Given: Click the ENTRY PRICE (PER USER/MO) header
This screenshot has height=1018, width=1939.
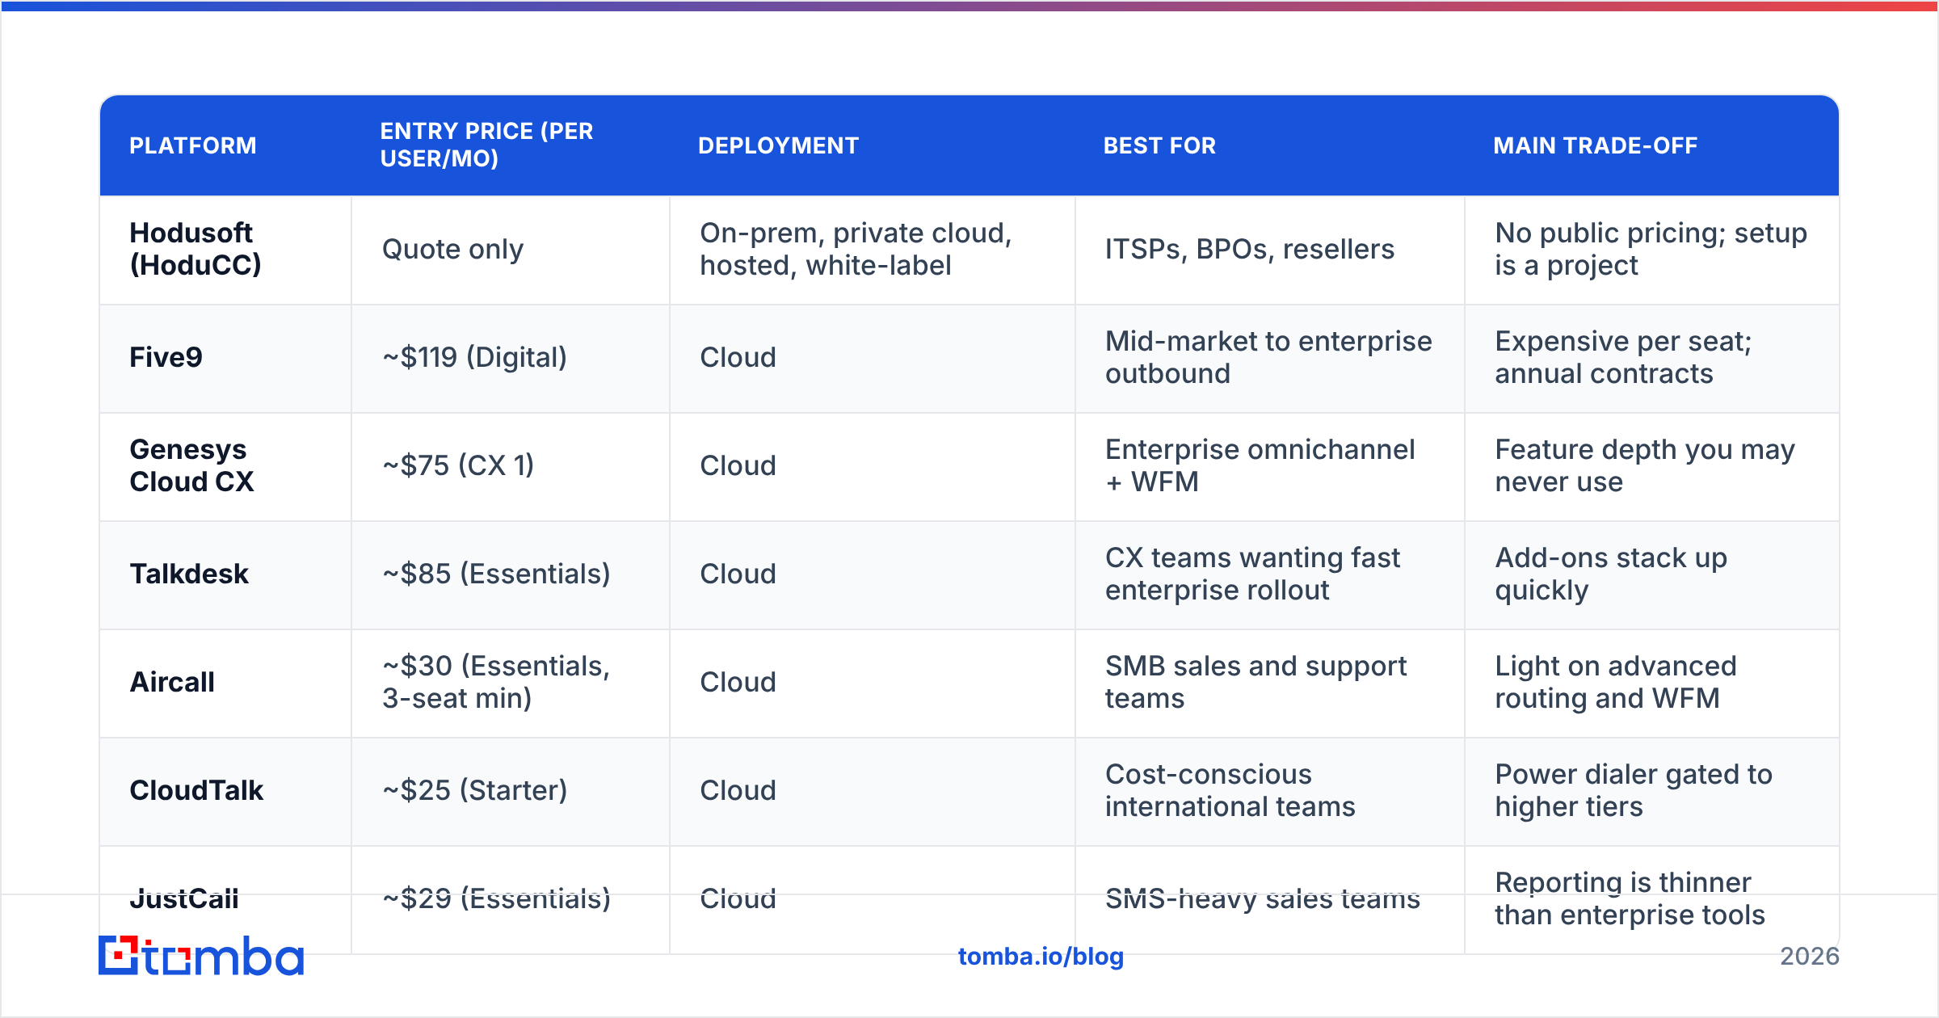Looking at the screenshot, I should (x=487, y=145).
